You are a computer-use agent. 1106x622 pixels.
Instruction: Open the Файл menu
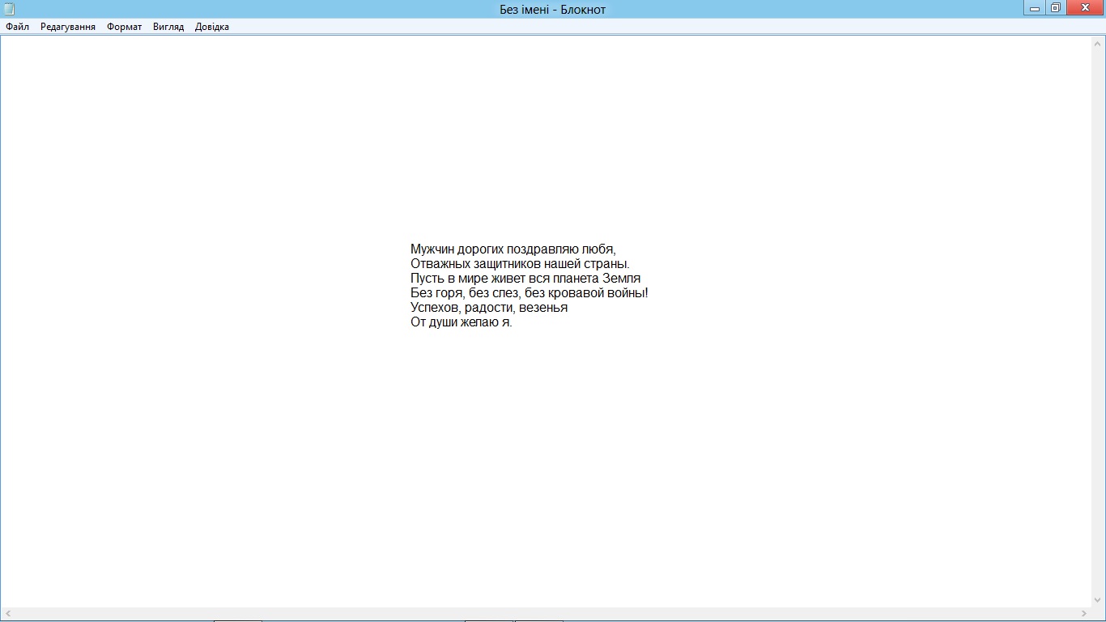click(x=17, y=27)
